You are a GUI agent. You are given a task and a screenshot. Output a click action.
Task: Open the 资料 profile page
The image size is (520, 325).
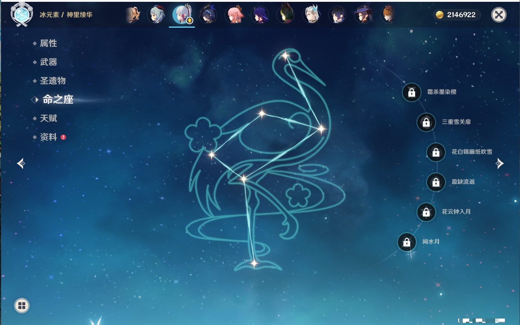[x=48, y=137]
